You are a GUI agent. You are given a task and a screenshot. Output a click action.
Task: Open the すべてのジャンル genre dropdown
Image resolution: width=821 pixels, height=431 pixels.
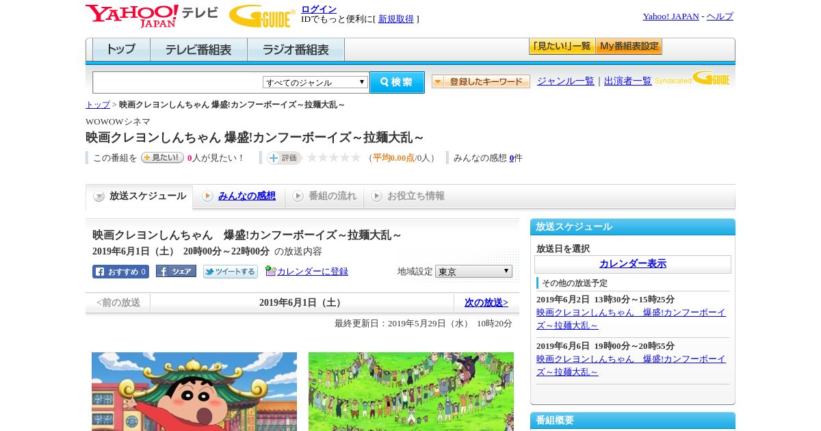click(x=315, y=82)
